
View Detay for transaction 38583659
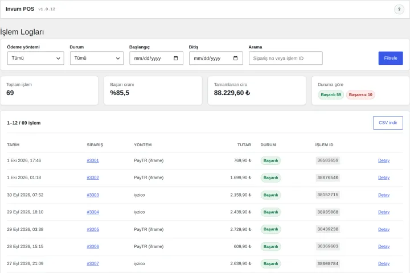384,160
